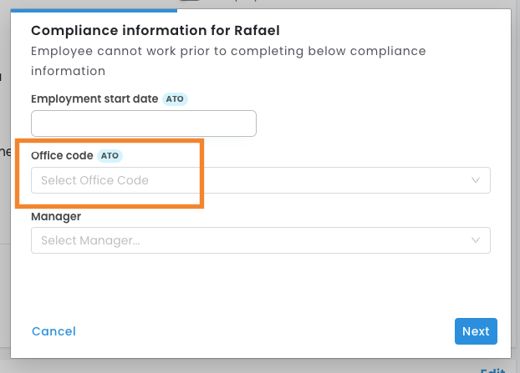Click the "Office code" label text
This screenshot has width=520, height=373.
62,155
